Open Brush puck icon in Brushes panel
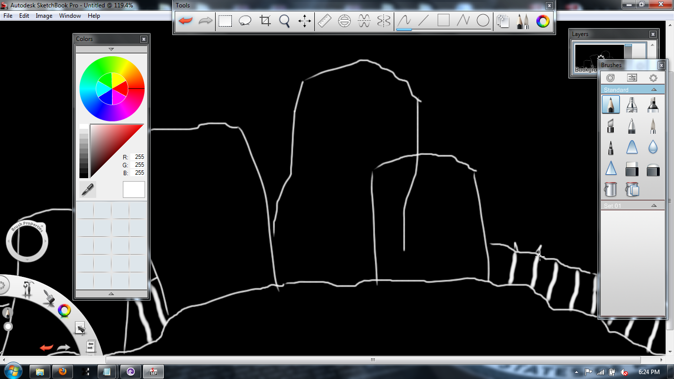Image resolution: width=674 pixels, height=379 pixels. point(610,78)
